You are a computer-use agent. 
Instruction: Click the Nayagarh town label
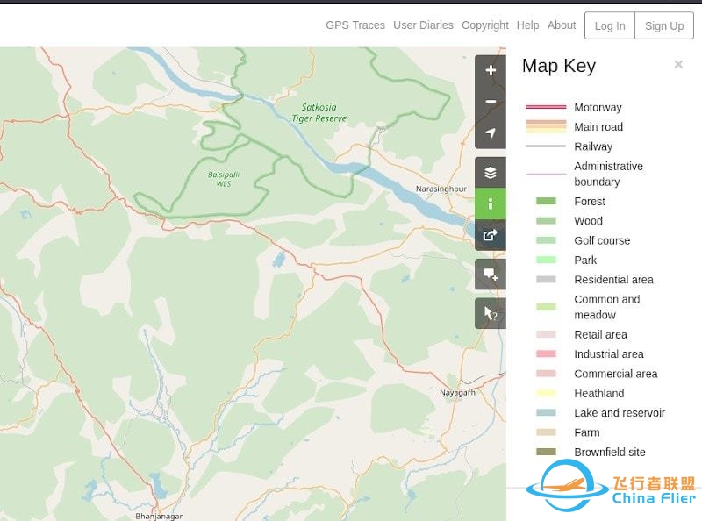(x=457, y=393)
